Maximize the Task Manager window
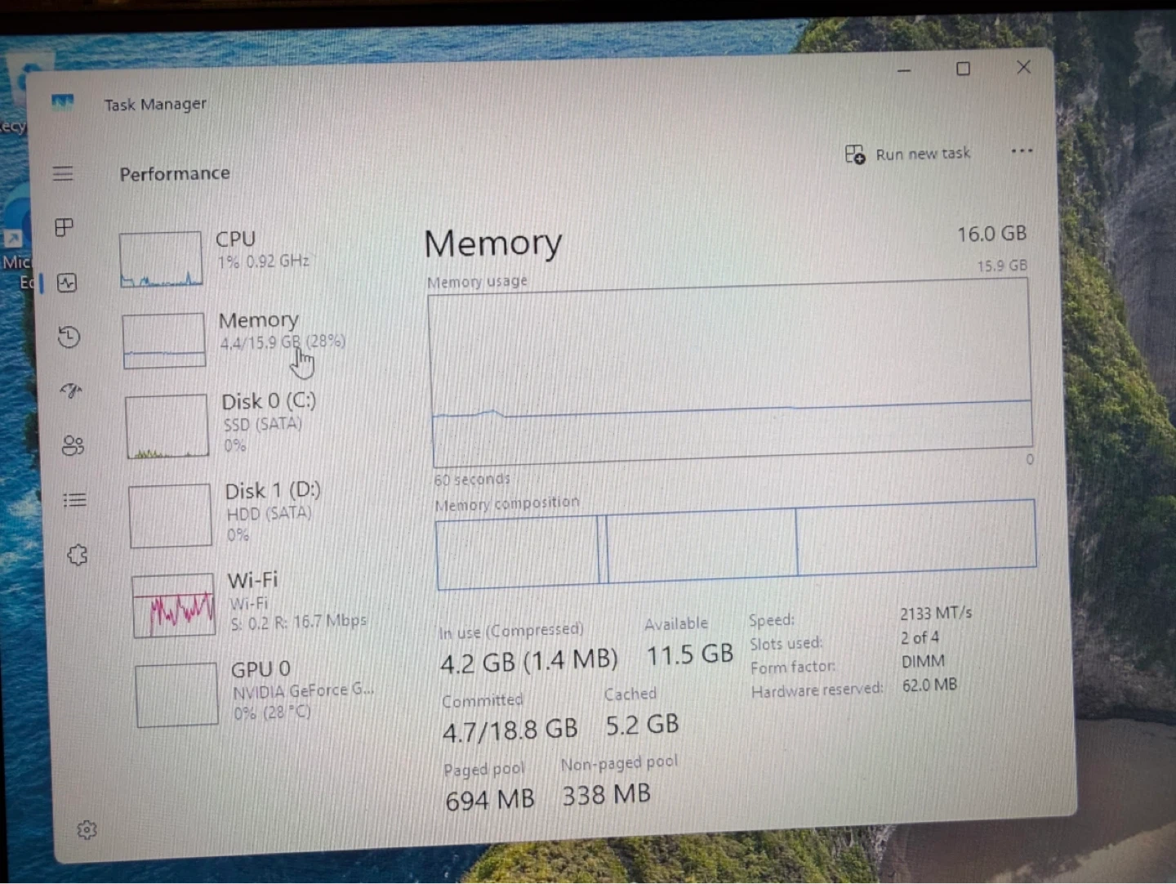Viewport: 1176px width, 884px height. click(x=963, y=69)
